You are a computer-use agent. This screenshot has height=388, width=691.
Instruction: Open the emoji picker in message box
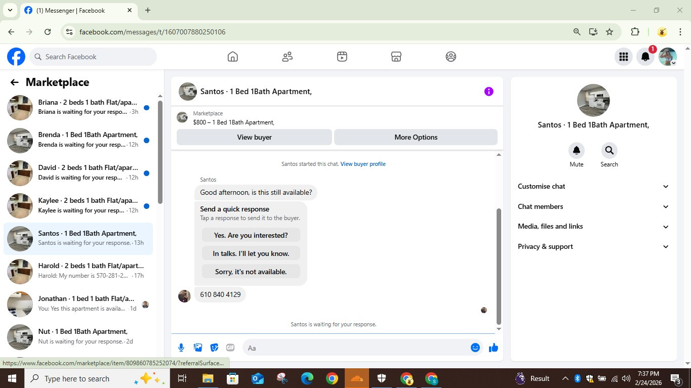pyautogui.click(x=475, y=348)
